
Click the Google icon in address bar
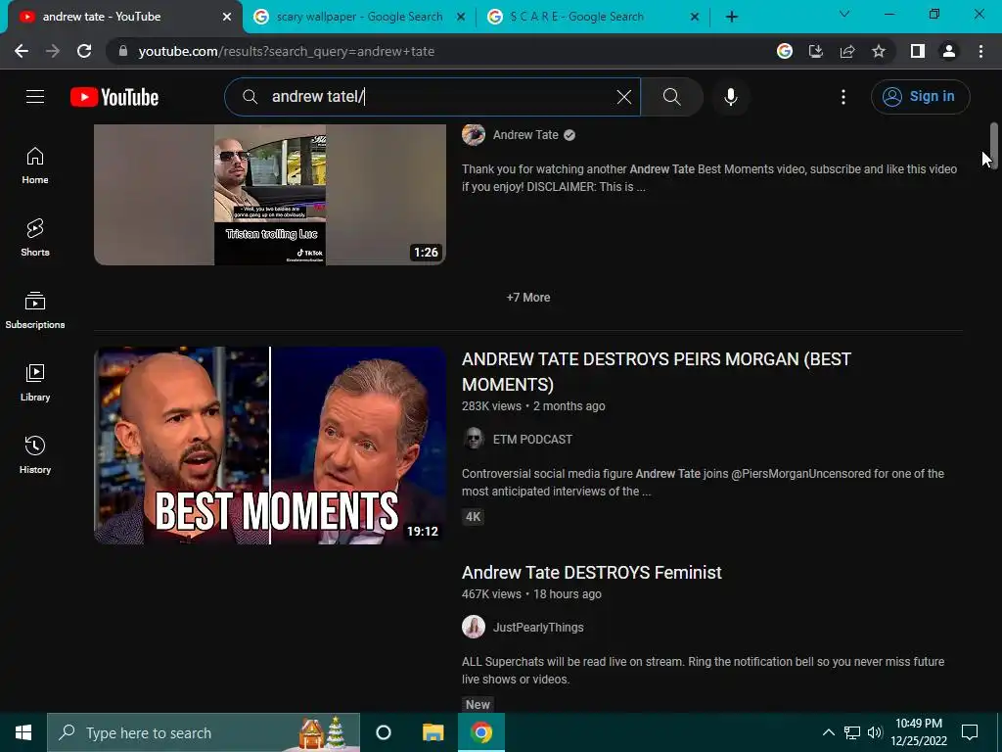tap(785, 51)
